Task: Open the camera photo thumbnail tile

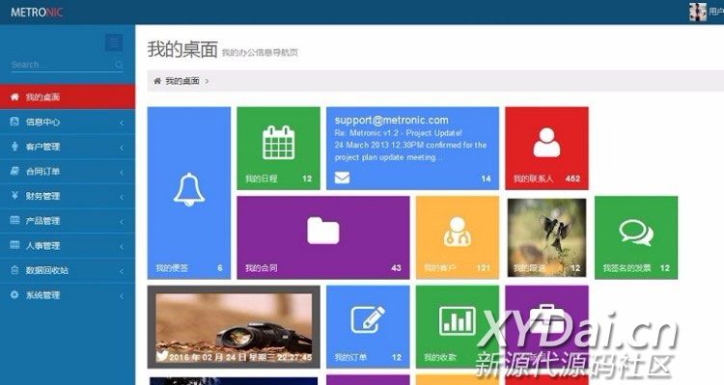Action: pos(234,327)
